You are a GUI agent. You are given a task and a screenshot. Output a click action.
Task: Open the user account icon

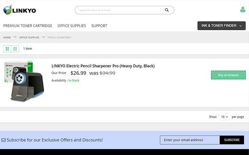(x=243, y=10)
